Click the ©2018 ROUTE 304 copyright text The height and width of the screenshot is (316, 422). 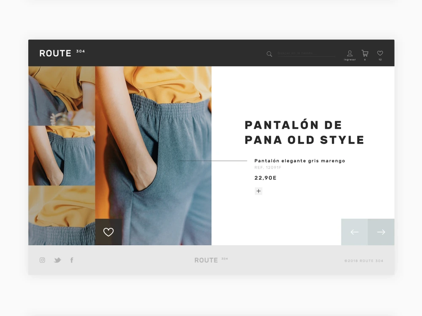click(364, 261)
